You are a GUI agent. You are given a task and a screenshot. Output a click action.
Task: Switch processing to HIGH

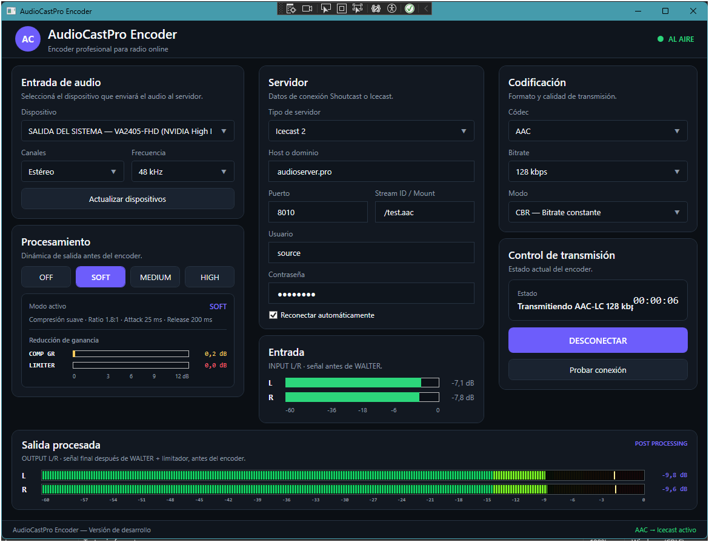coord(209,277)
